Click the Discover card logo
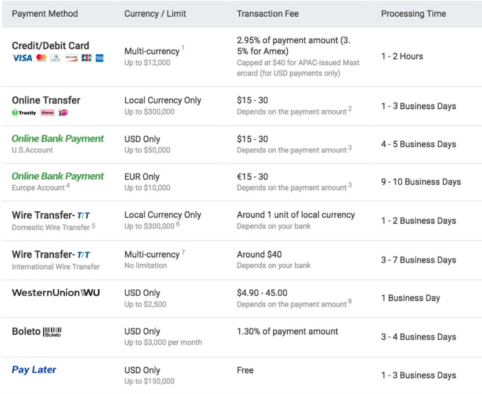Image resolution: width=482 pixels, height=394 pixels. click(x=71, y=58)
